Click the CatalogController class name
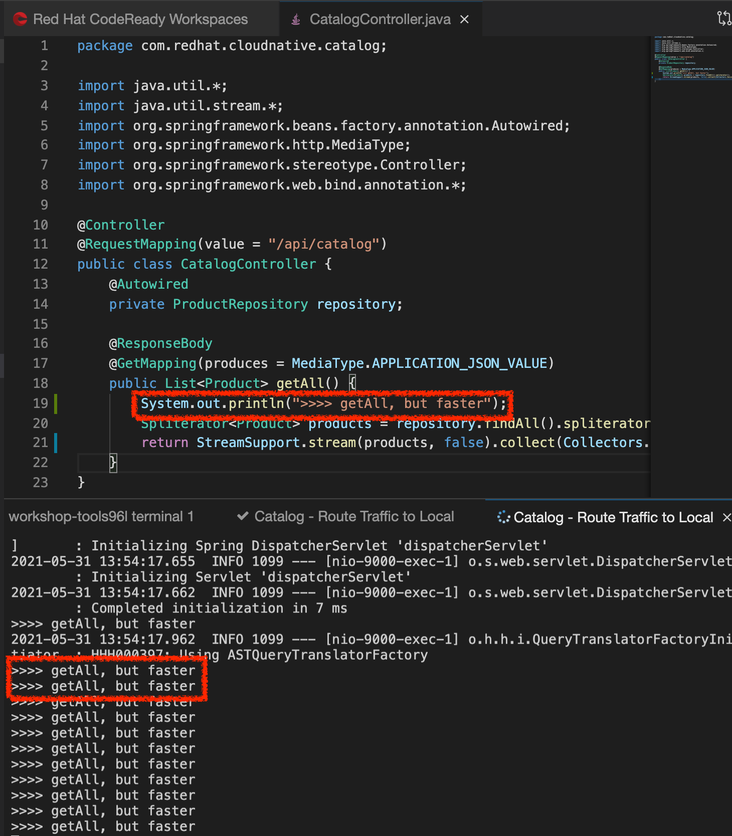Screen dimensions: 732x836 coord(248,264)
